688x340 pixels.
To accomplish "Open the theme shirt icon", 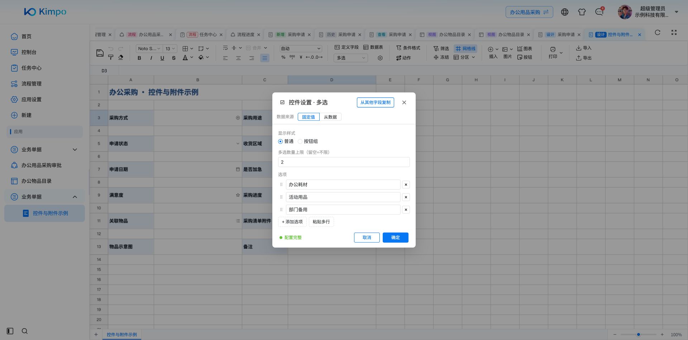I will click(582, 12).
